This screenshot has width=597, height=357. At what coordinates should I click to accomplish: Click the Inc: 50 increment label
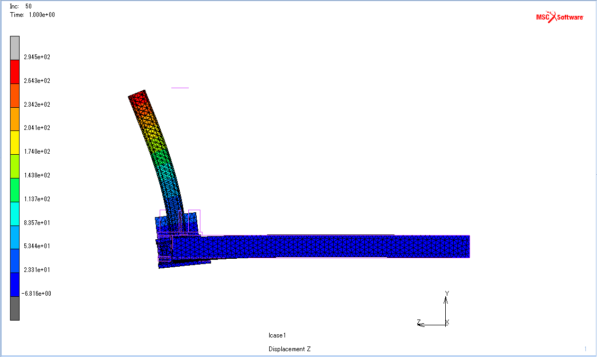pyautogui.click(x=21, y=6)
